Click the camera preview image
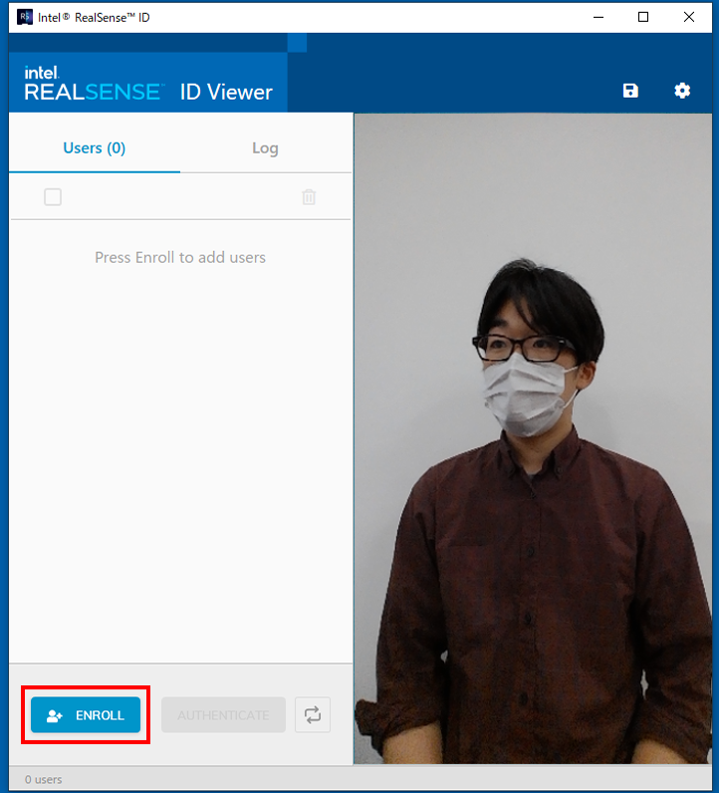This screenshot has width=719, height=793. tap(533, 438)
